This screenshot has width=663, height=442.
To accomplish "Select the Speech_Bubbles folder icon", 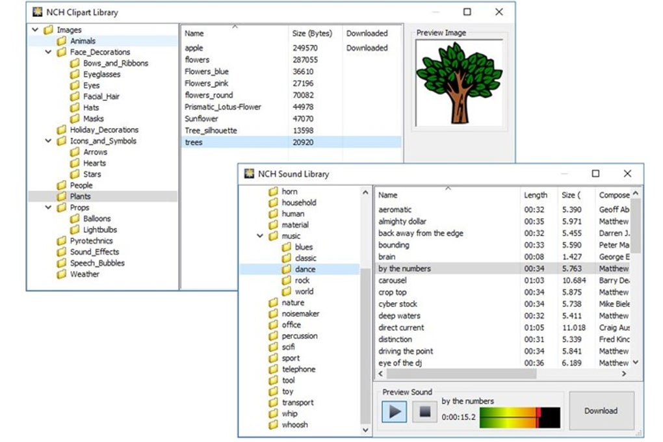I will coord(62,263).
